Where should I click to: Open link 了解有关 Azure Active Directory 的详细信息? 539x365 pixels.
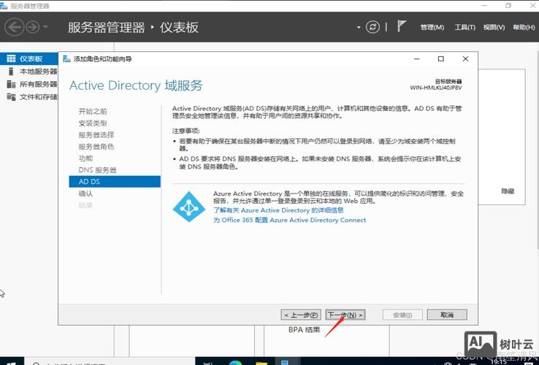tap(278, 210)
